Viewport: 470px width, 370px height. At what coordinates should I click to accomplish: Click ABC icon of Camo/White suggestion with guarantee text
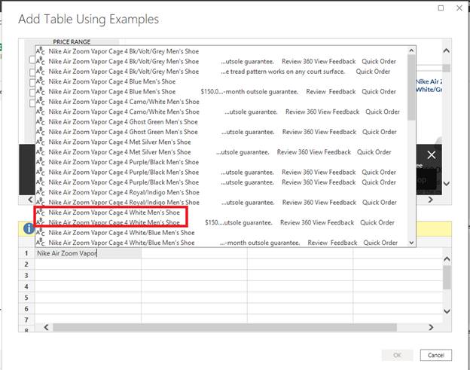click(x=40, y=112)
